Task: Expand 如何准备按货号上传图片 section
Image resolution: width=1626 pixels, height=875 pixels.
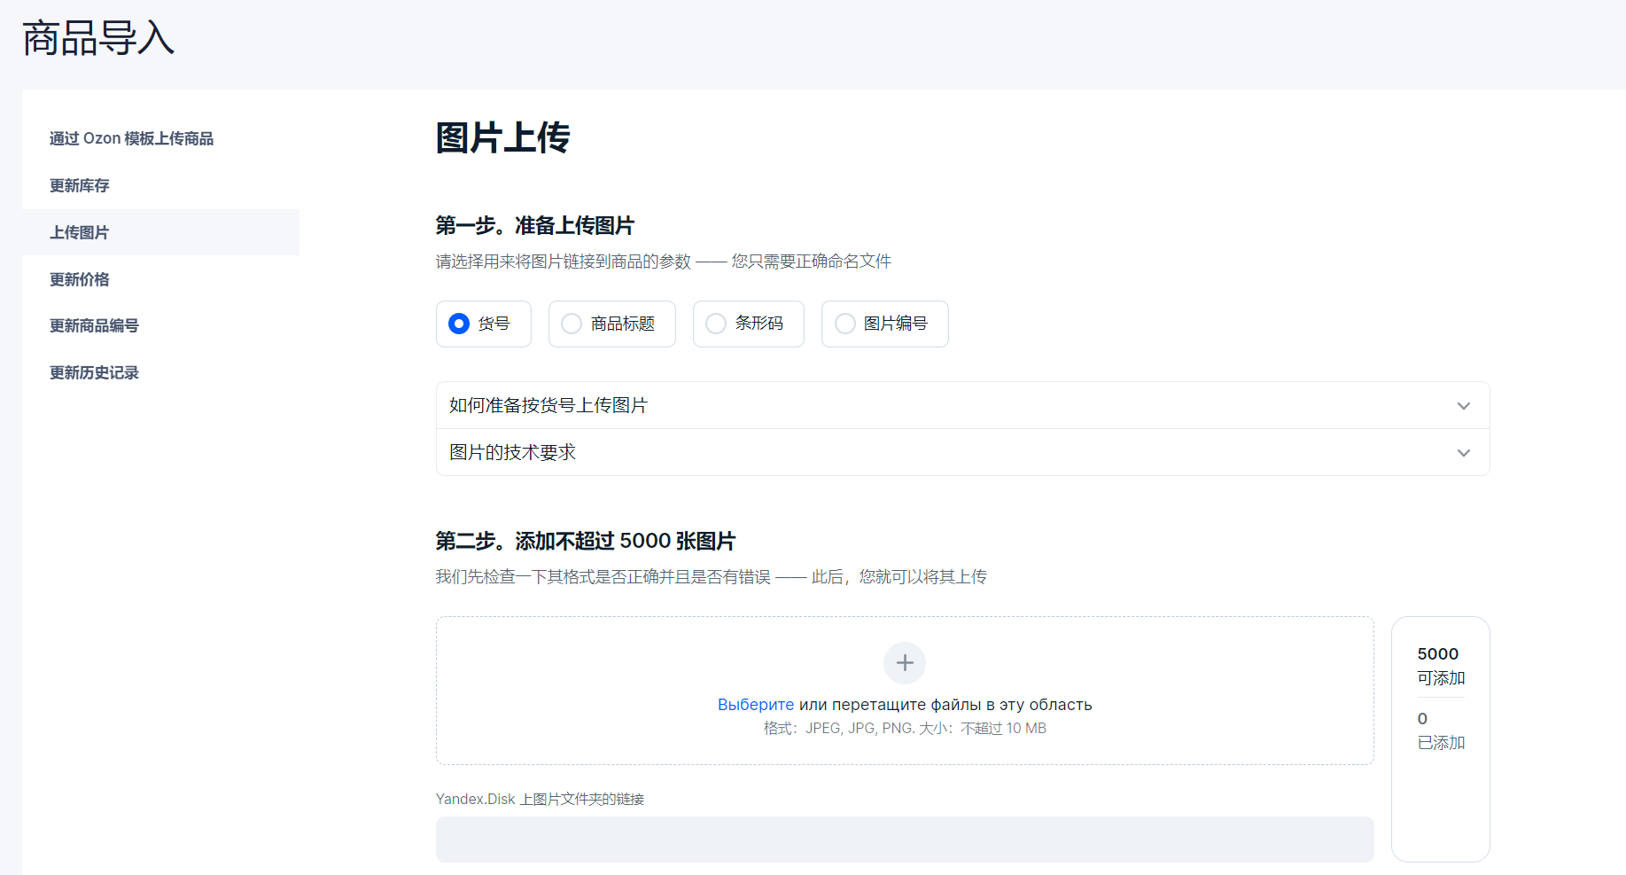Action: click(x=963, y=405)
